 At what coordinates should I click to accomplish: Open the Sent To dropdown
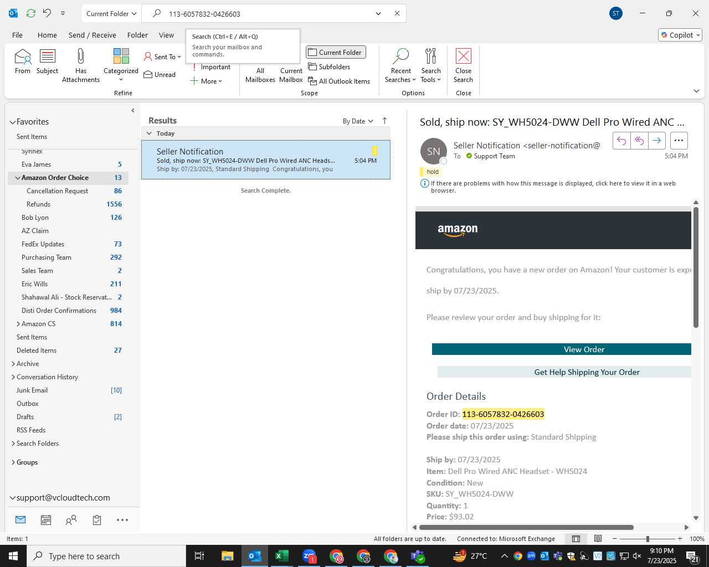pos(162,57)
